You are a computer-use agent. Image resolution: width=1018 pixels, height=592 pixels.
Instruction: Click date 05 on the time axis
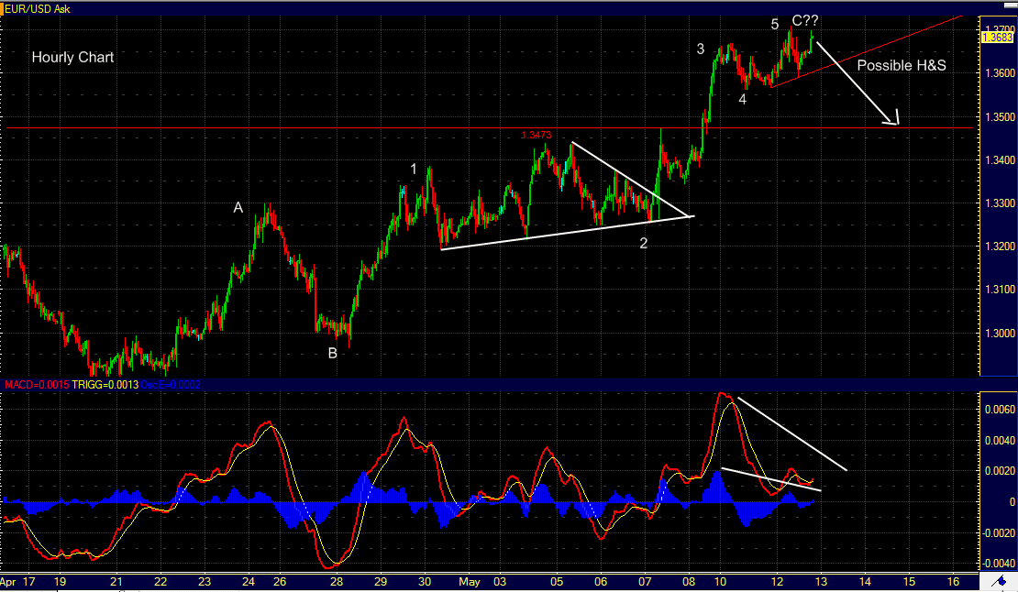[x=557, y=582]
